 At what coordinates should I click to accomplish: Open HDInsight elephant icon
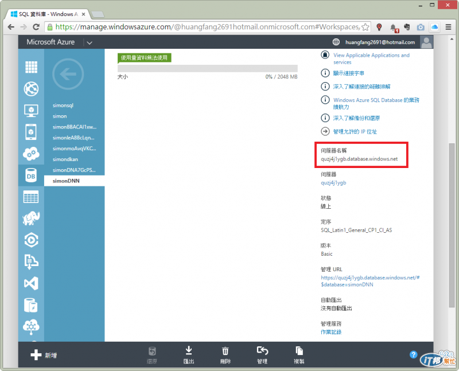point(31,218)
